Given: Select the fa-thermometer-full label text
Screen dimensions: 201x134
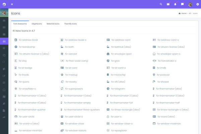Looking at the screenshot, I should coord(121,103).
